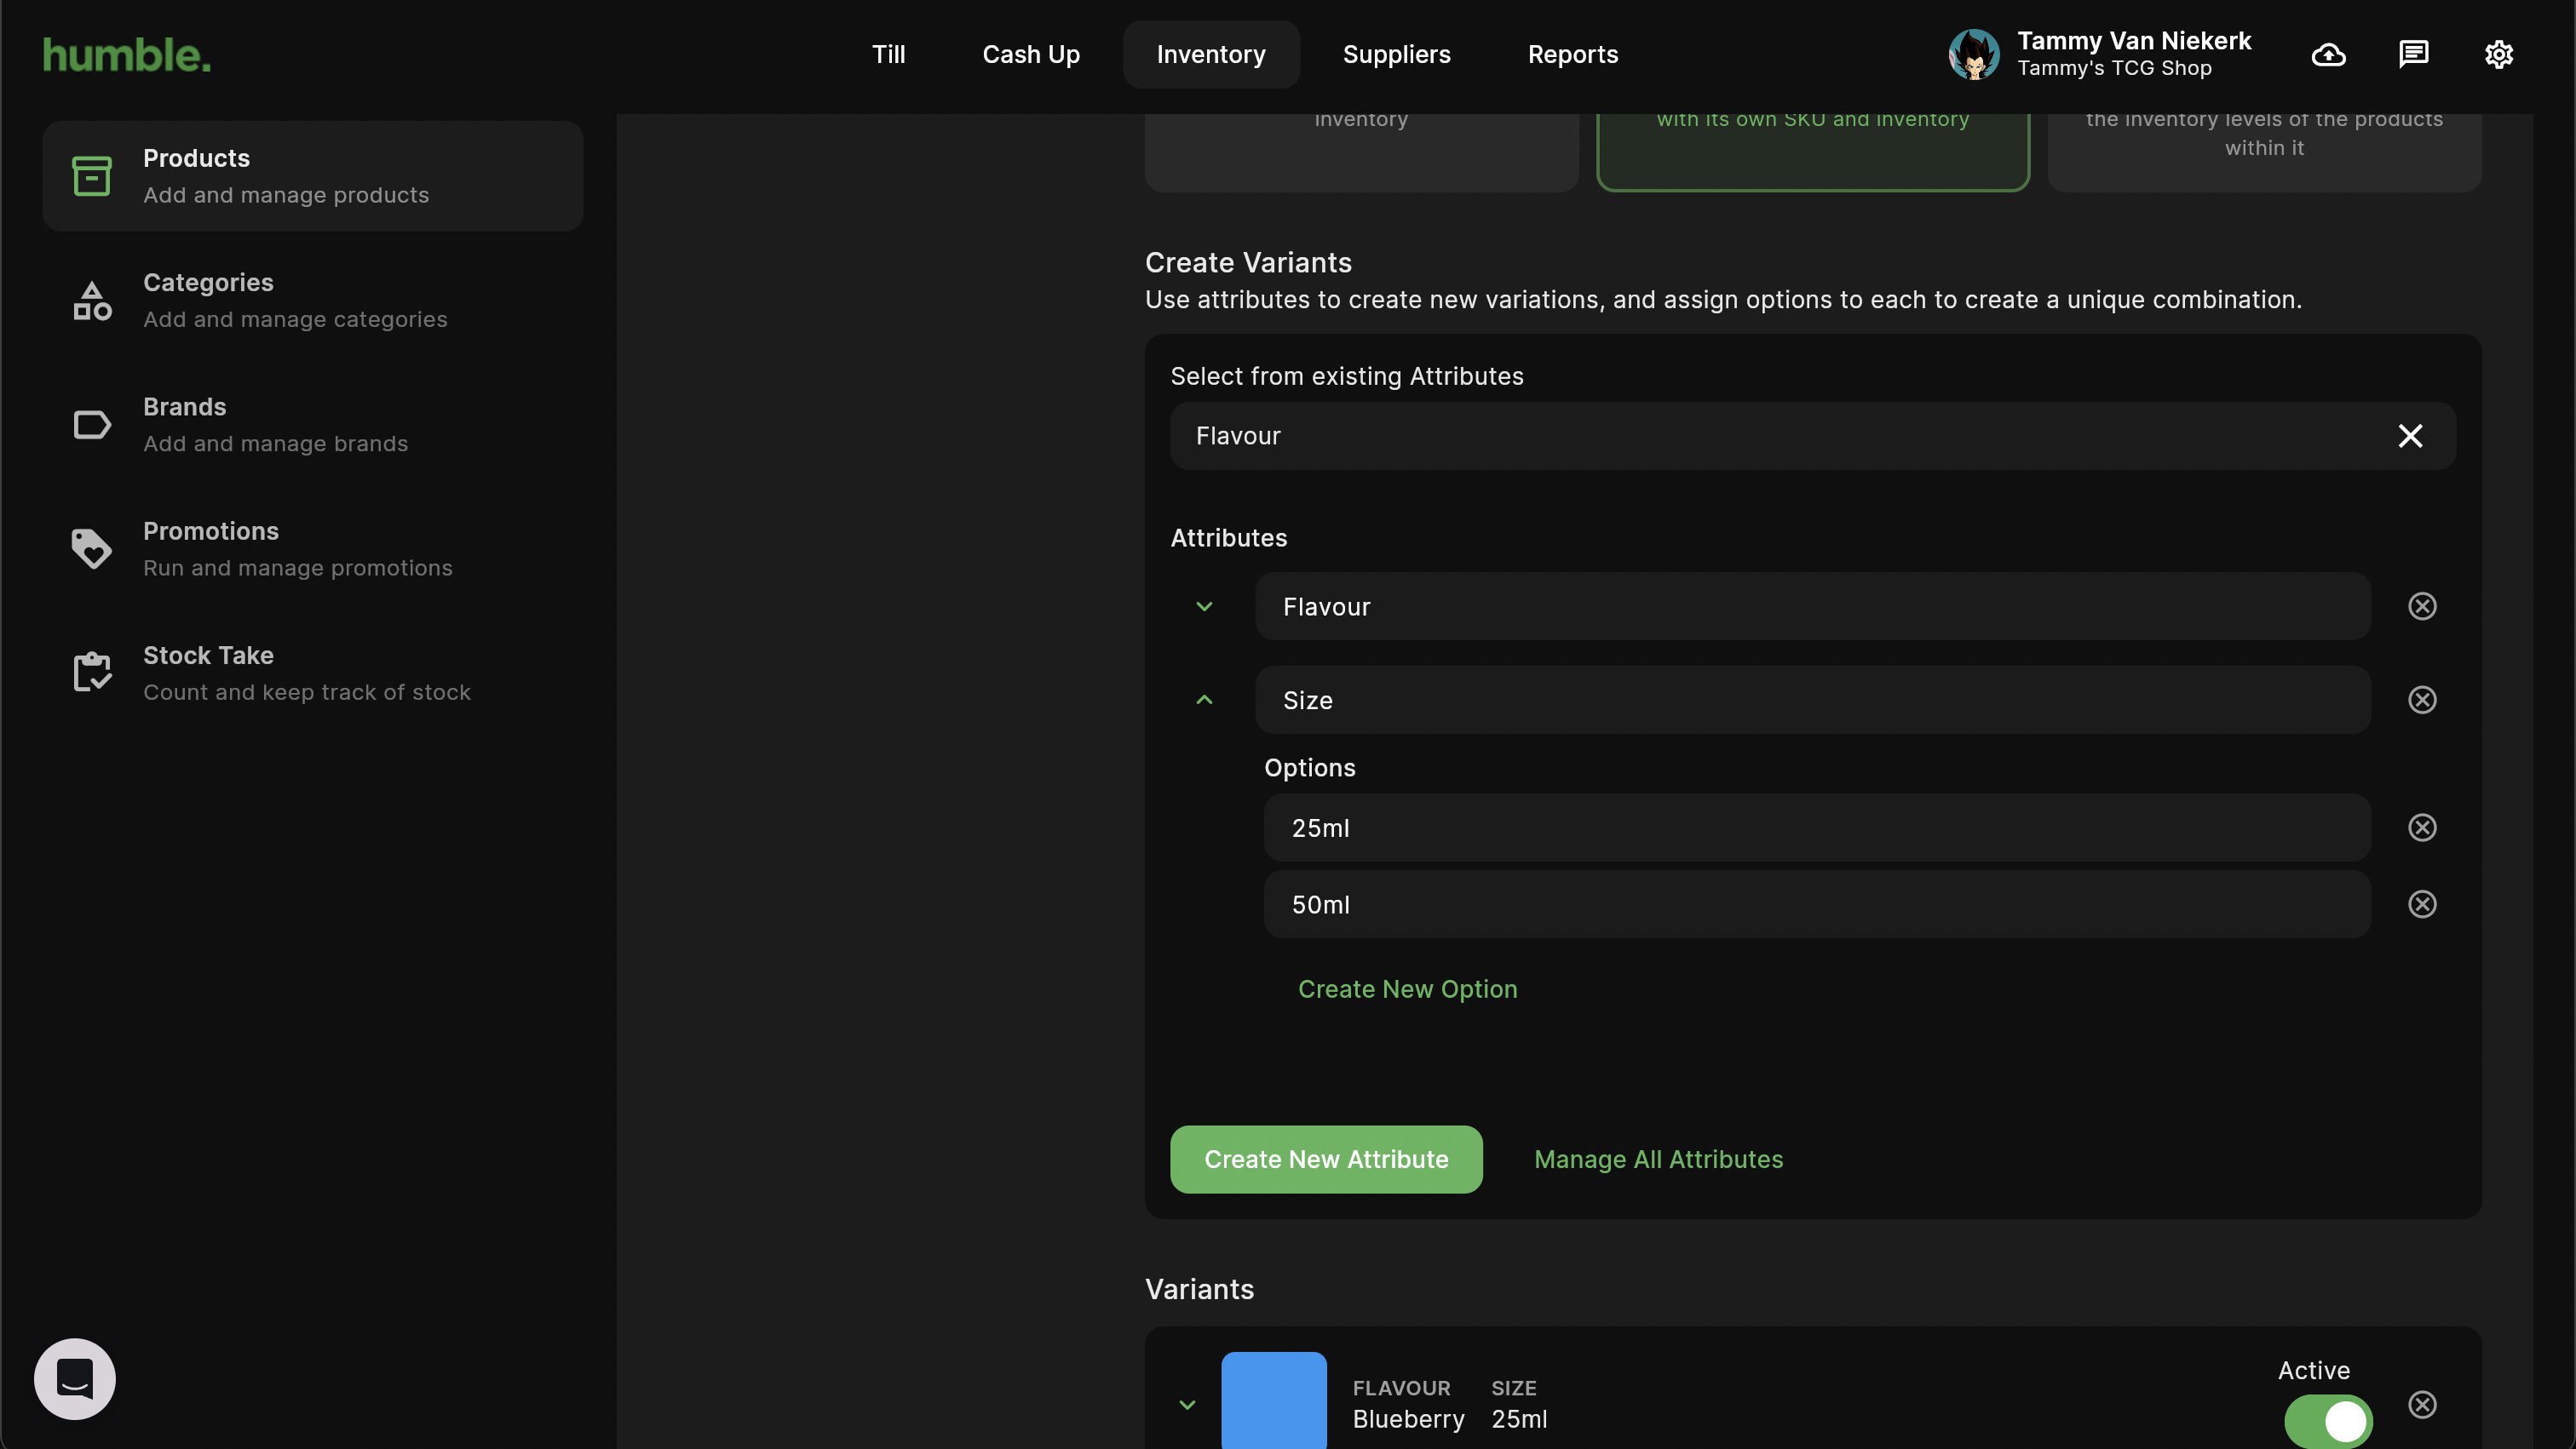Remove the Size attribute row
Image resolution: width=2576 pixels, height=1449 pixels.
[x=2421, y=700]
